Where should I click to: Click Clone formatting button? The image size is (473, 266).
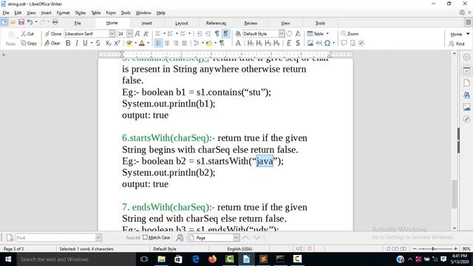52,34
